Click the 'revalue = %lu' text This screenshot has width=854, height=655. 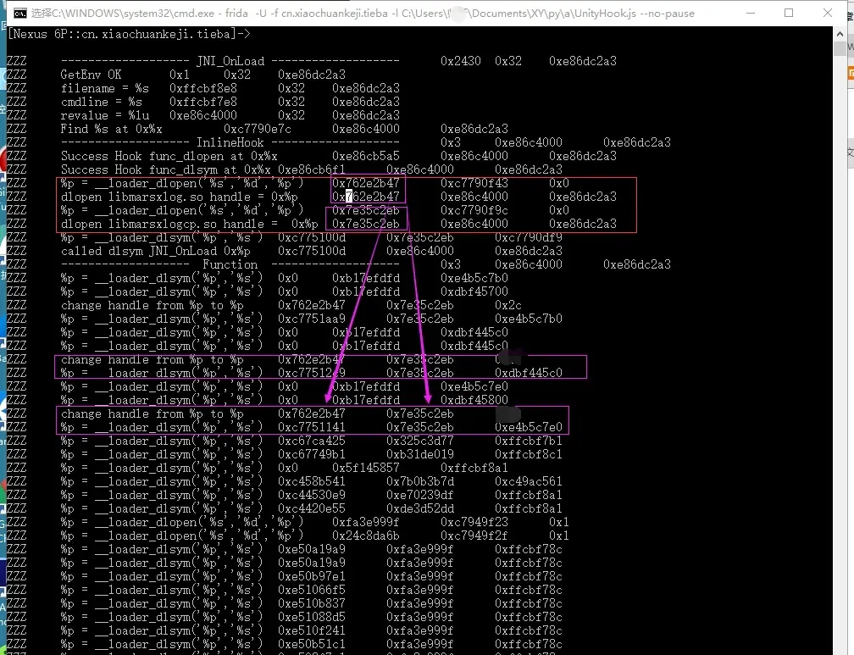pyautogui.click(x=104, y=115)
